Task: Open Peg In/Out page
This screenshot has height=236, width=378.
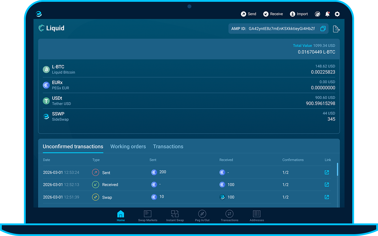Action: [x=202, y=216]
